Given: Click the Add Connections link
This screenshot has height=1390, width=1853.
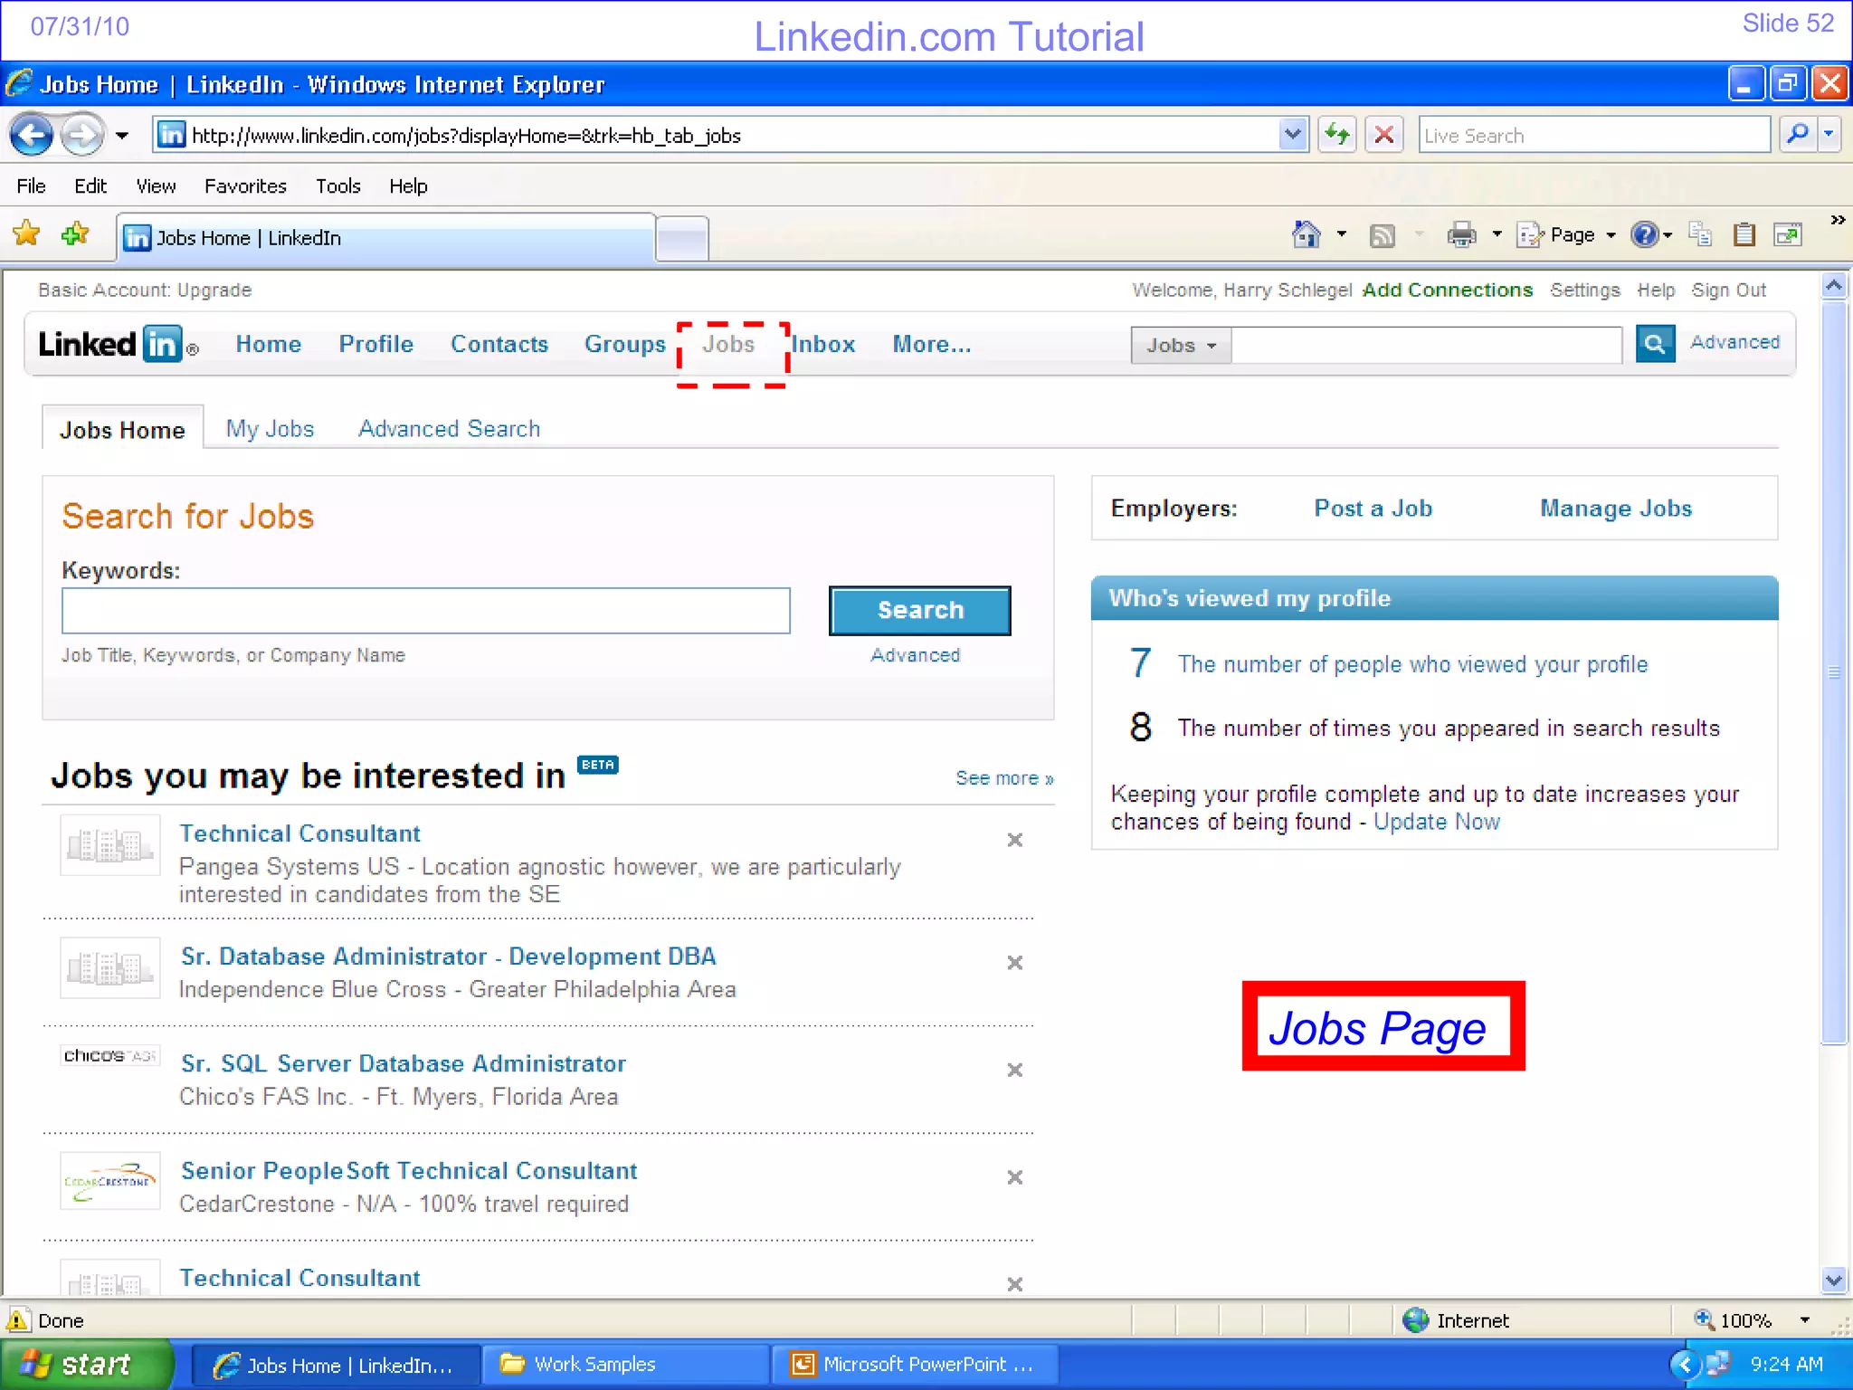Looking at the screenshot, I should tap(1448, 290).
